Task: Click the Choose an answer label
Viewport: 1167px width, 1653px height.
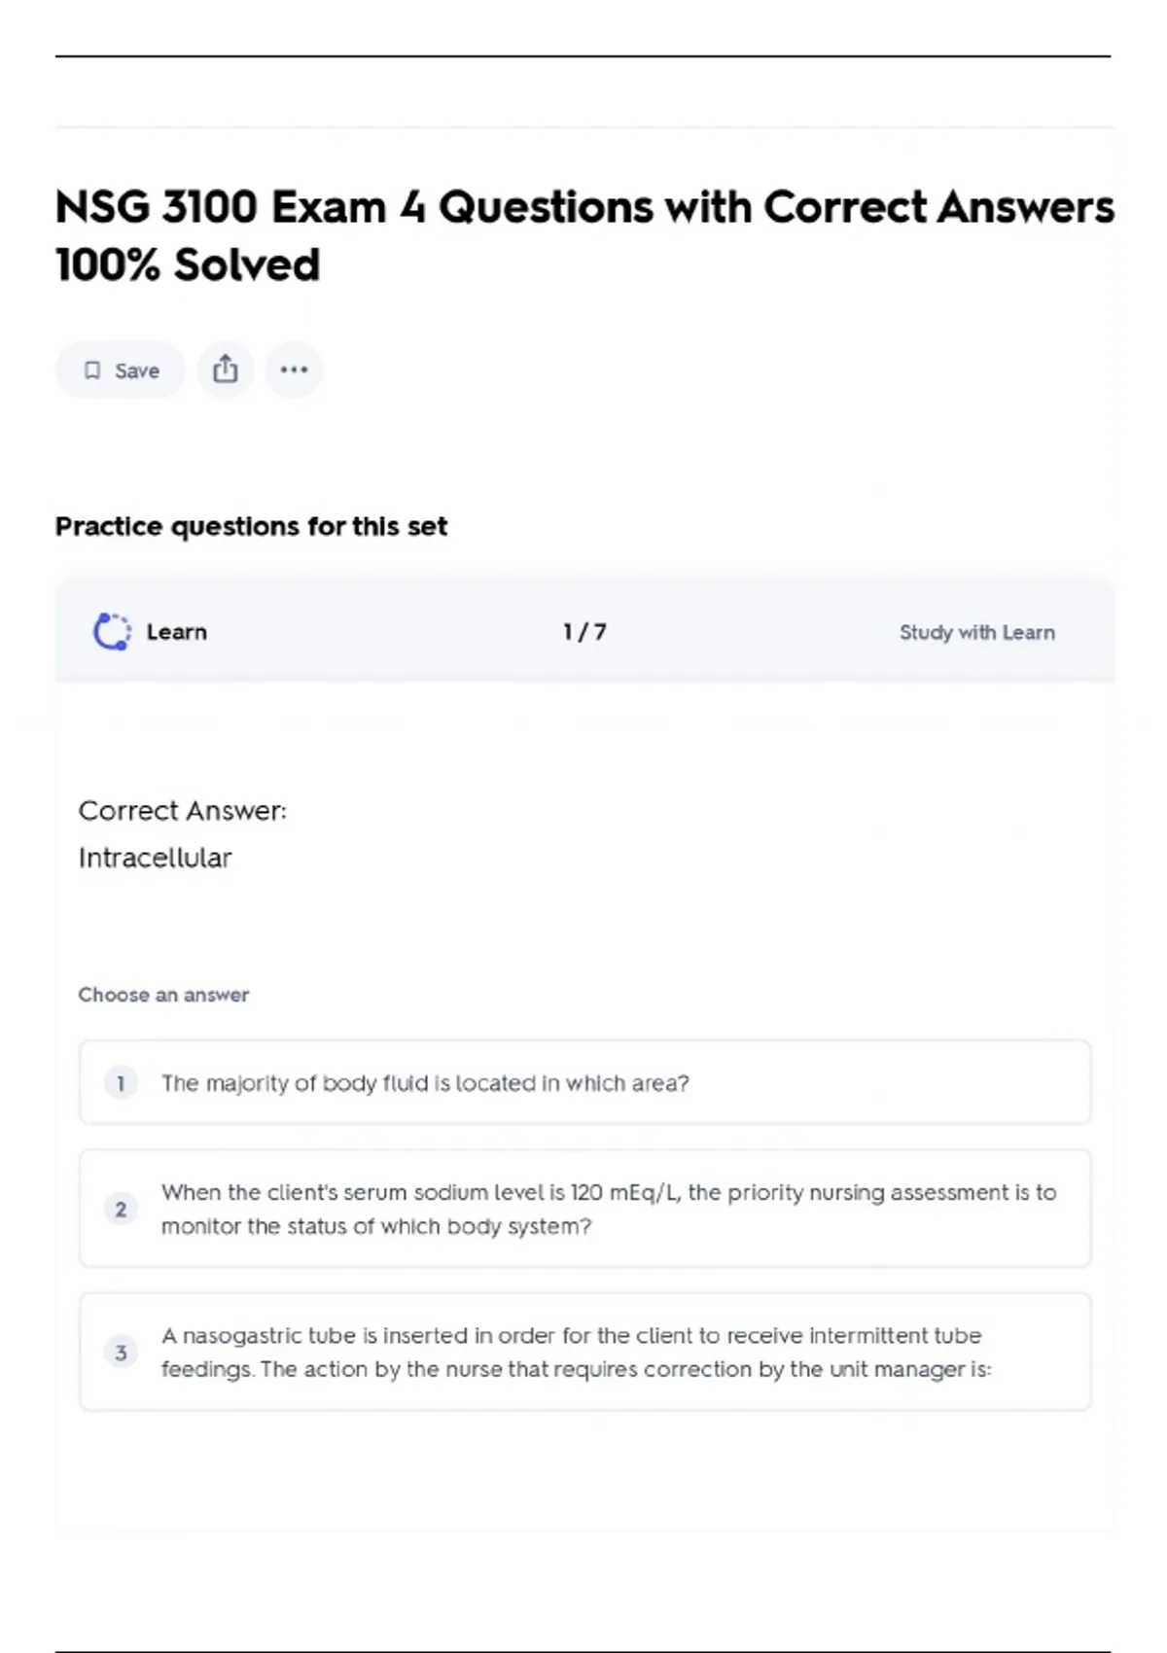Action: coord(163,995)
